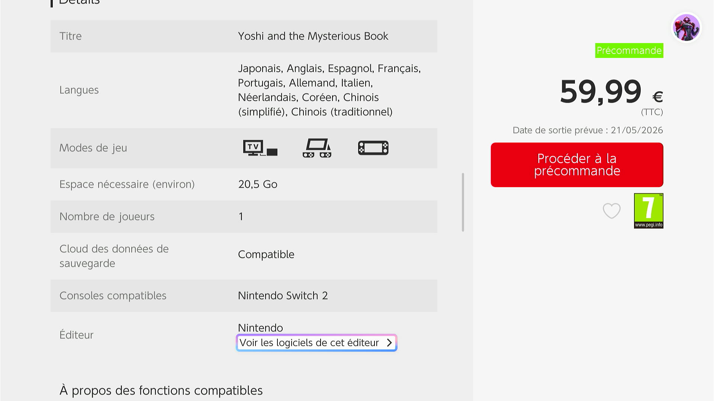Image resolution: width=714 pixels, height=401 pixels.
Task: Click the green Précommande label
Action: 629,50
